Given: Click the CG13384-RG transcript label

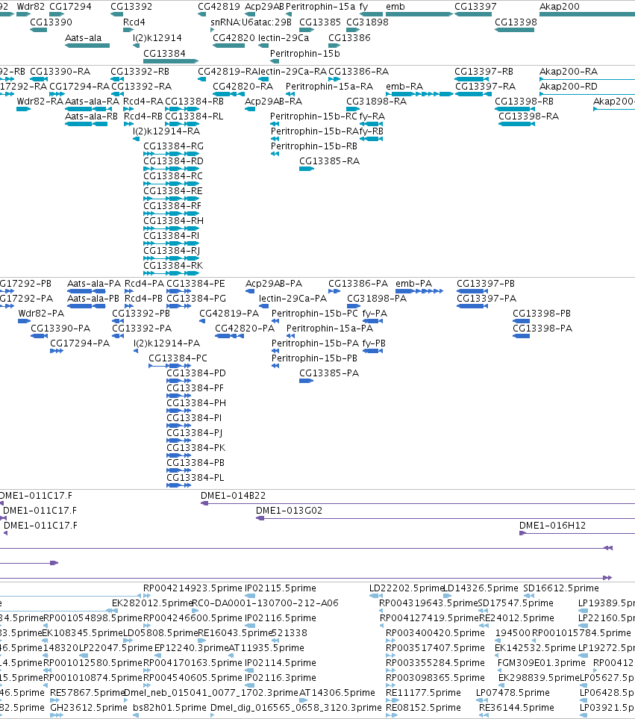Looking at the screenshot, I should [x=174, y=146].
